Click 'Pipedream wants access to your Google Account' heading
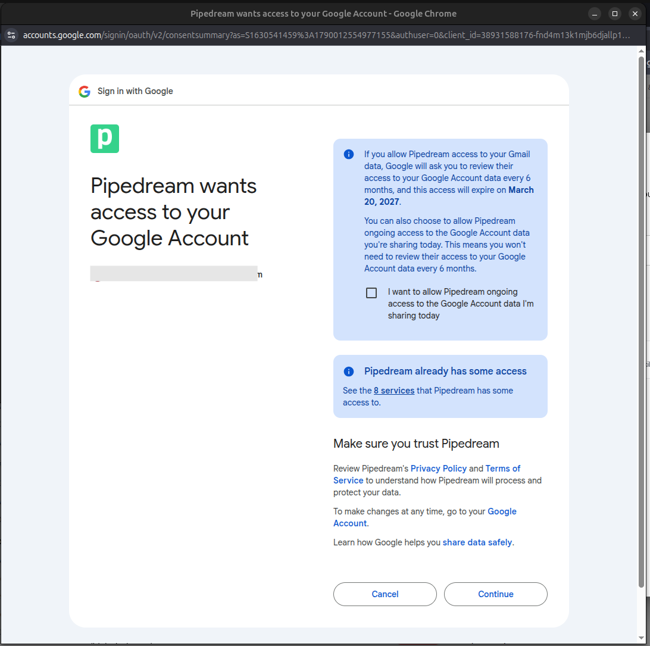Image resolution: width=650 pixels, height=646 pixels. pos(173,212)
